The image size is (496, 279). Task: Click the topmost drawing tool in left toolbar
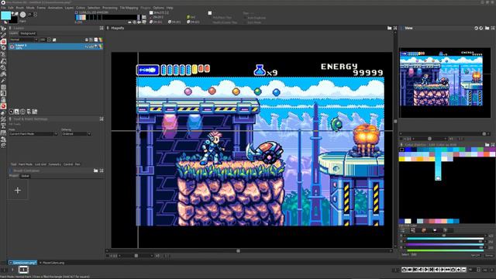(3, 29)
